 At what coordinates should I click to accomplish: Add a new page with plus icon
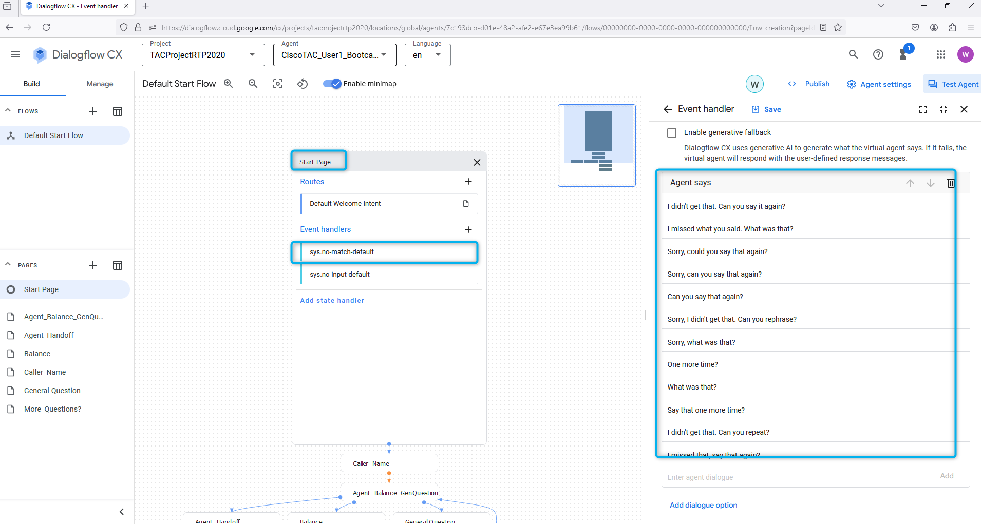93,265
